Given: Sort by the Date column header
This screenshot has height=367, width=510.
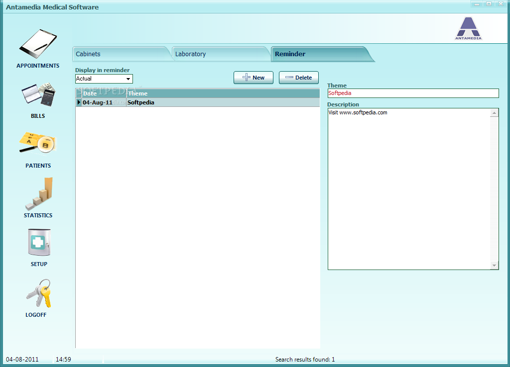Looking at the screenshot, I should [x=104, y=93].
